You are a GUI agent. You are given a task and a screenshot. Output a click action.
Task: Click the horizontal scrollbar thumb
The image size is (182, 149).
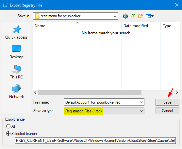pos(90,92)
